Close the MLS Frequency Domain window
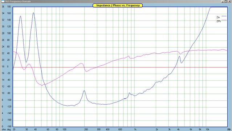232x131 pixels. (x=229, y=1)
